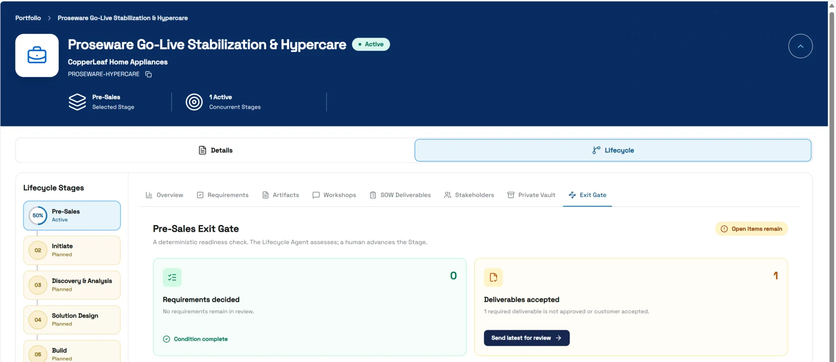Open the Artifacts sub-tab
The image size is (836, 362).
pyautogui.click(x=281, y=195)
